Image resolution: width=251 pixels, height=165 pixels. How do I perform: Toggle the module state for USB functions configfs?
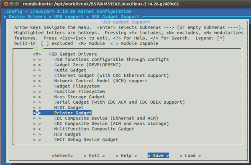[x=37, y=60]
